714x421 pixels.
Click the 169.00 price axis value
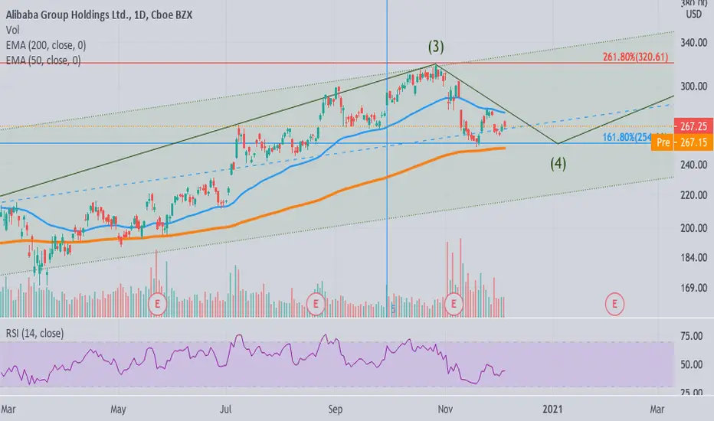click(x=693, y=288)
